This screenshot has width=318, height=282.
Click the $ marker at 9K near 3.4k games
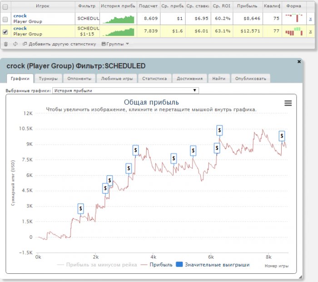(135, 150)
